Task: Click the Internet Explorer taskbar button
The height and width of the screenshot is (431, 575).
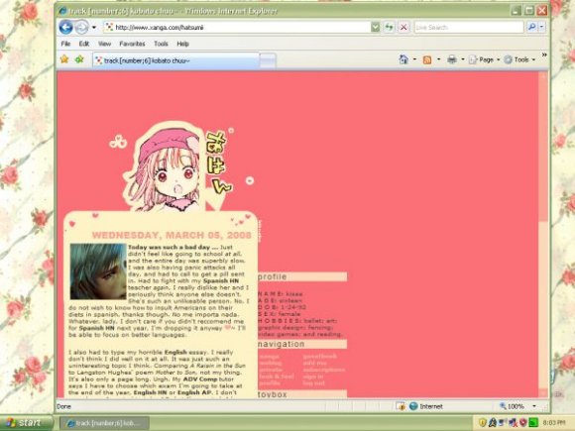Action: point(104,423)
